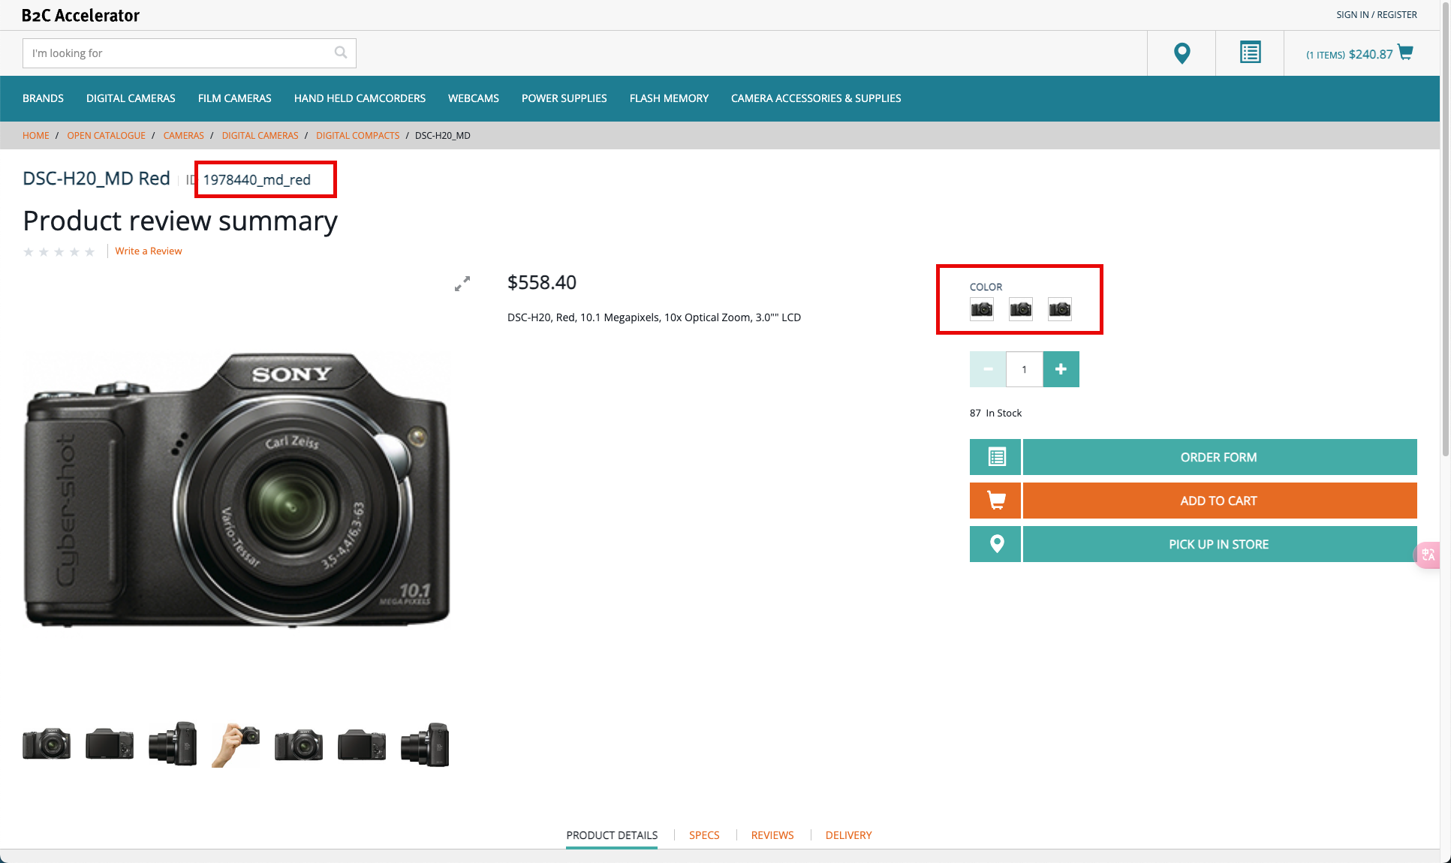Click the '87 In Stock' text
The width and height of the screenshot is (1451, 863).
995,413
